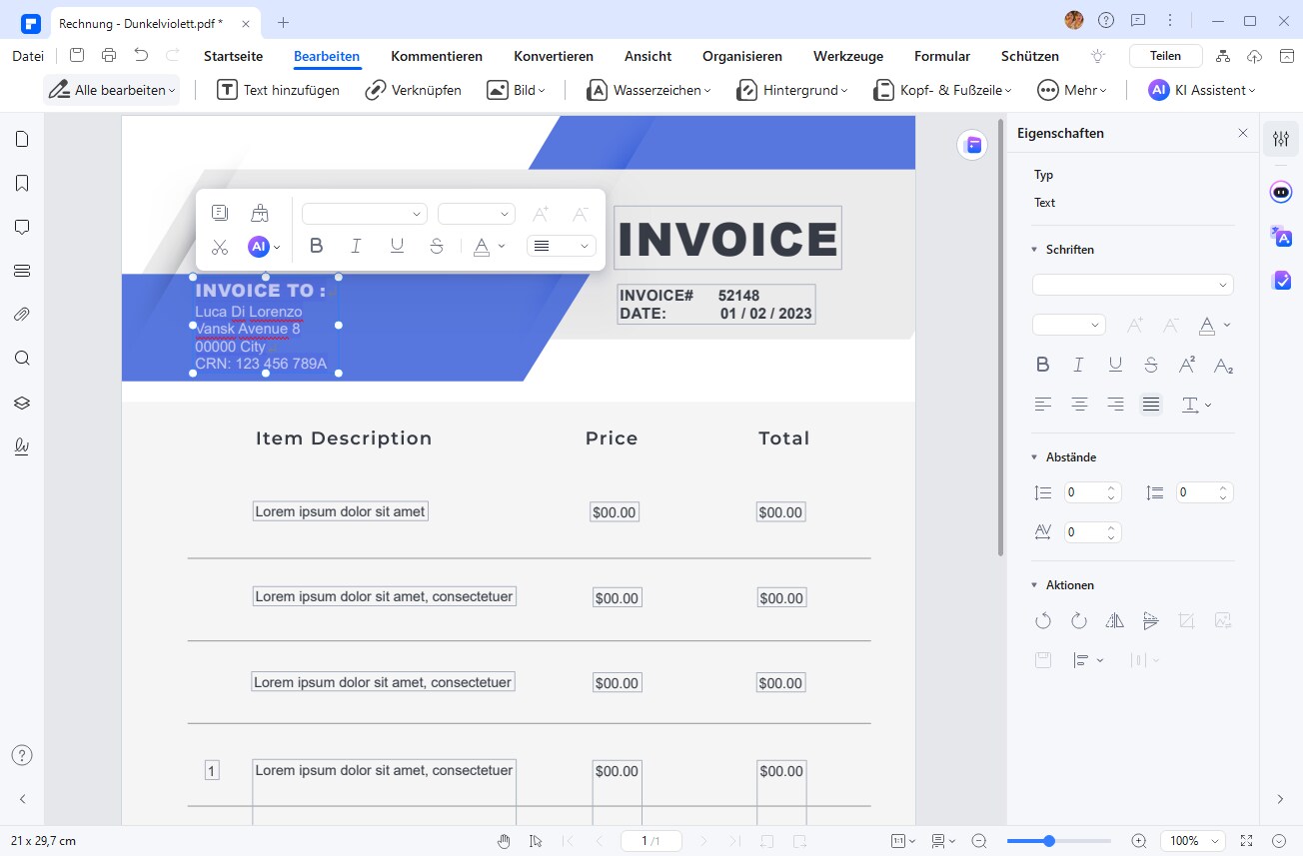Screen dimensions: 1303x856
Task: Select the hand tool in the status bar
Action: click(x=506, y=841)
